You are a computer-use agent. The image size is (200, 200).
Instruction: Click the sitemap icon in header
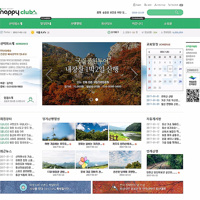coord(155,5)
